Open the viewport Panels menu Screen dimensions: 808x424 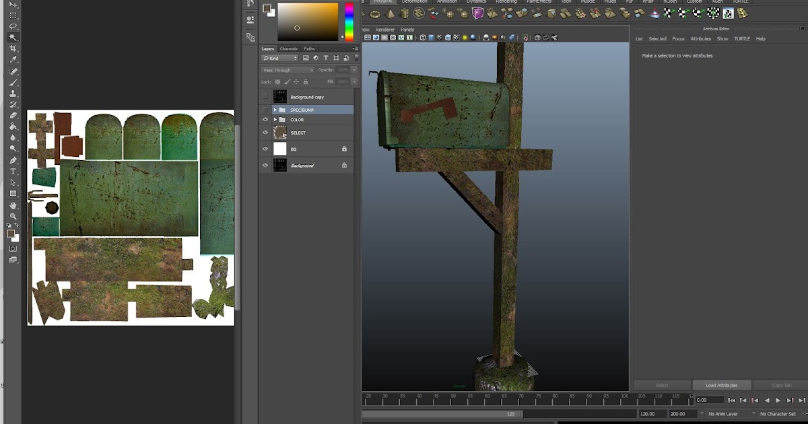[407, 30]
